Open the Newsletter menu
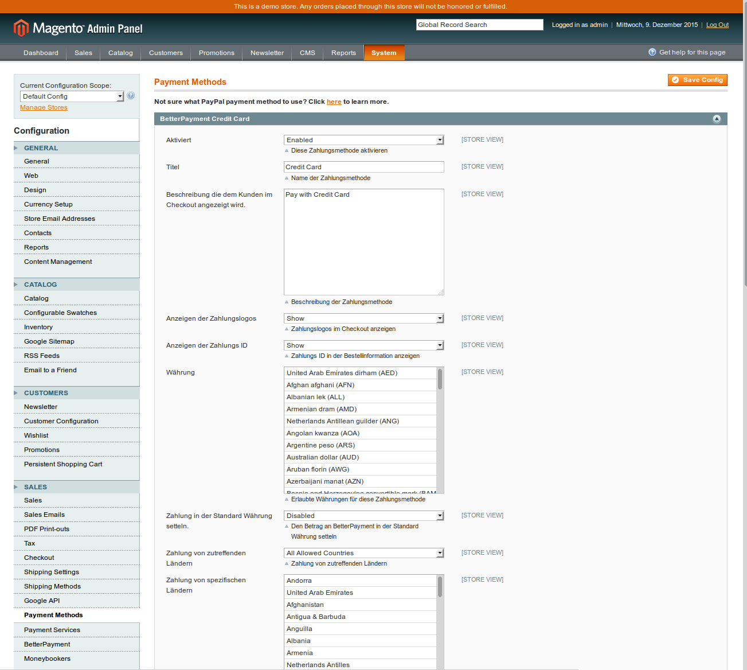Screen dimensions: 747x670 pos(267,53)
